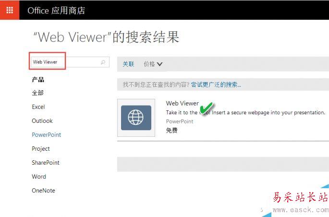Filter products by OneNote
This screenshot has height=217, width=329.
point(43,191)
